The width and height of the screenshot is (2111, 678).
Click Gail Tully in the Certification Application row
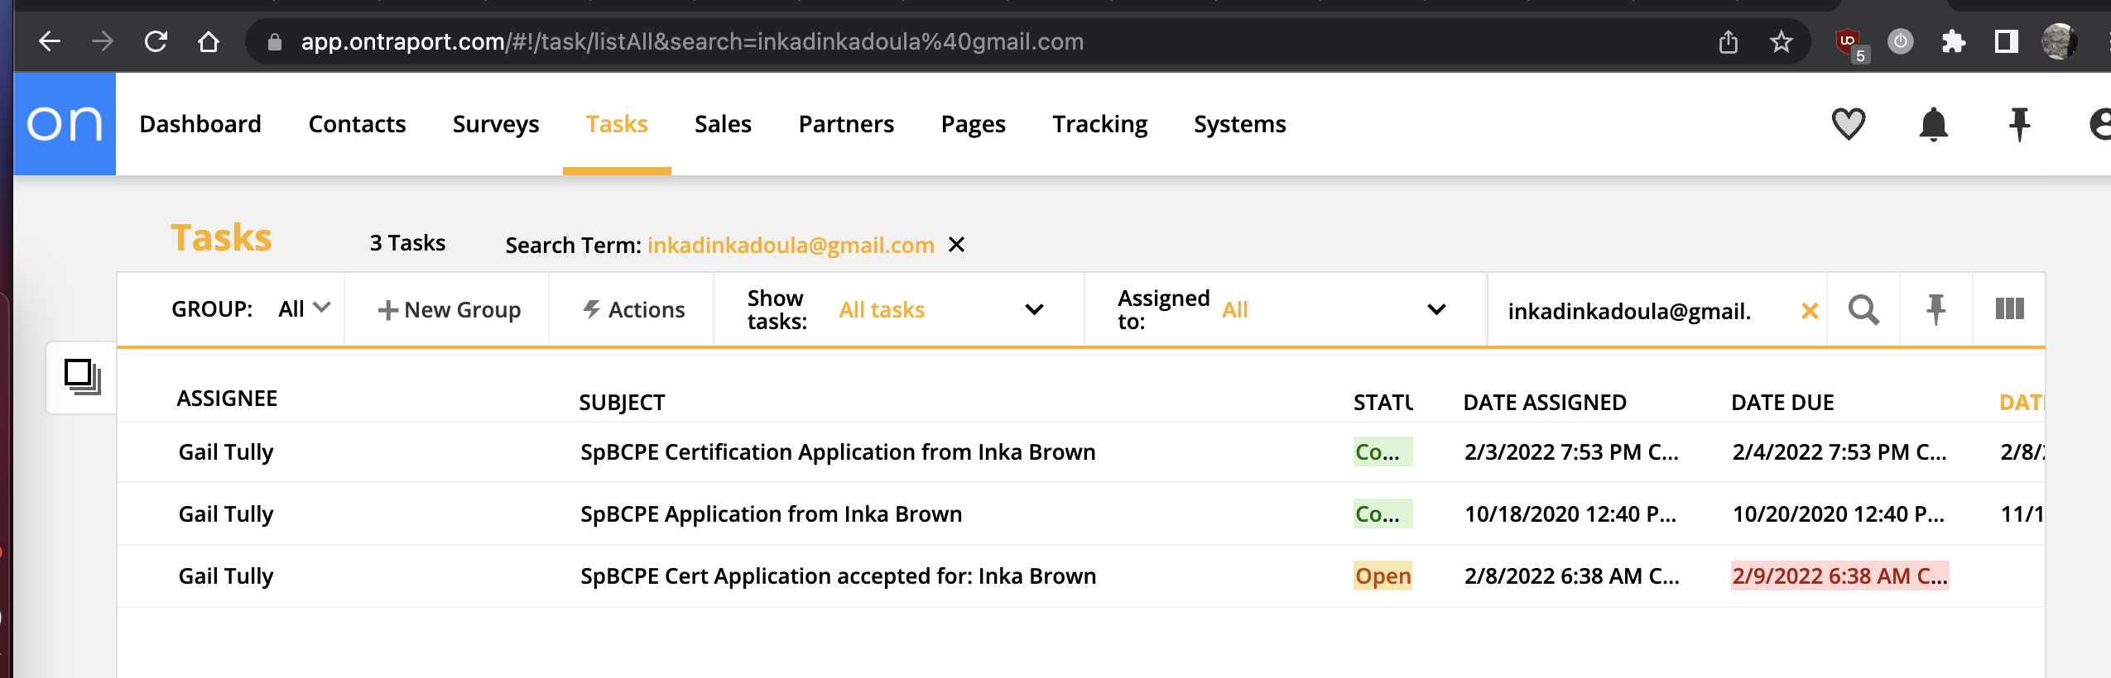[x=226, y=452]
